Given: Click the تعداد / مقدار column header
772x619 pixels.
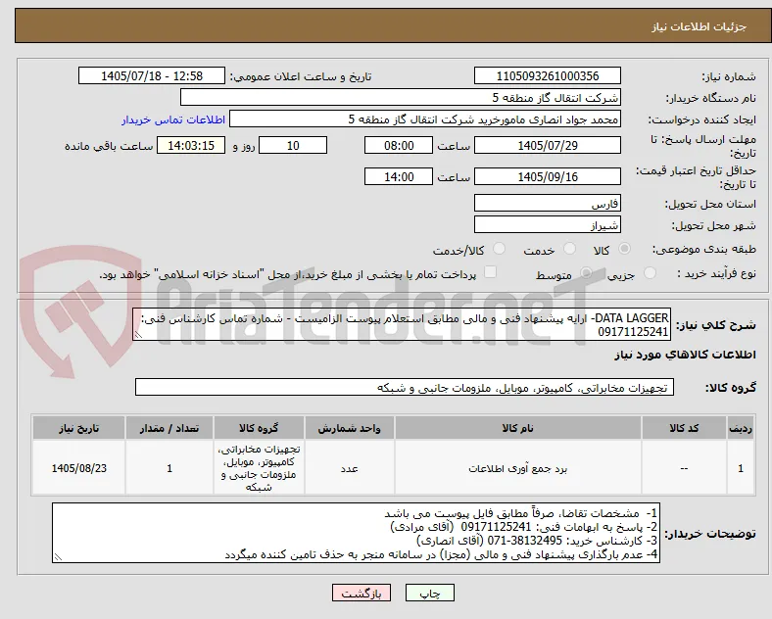Looking at the screenshot, I should point(169,428).
